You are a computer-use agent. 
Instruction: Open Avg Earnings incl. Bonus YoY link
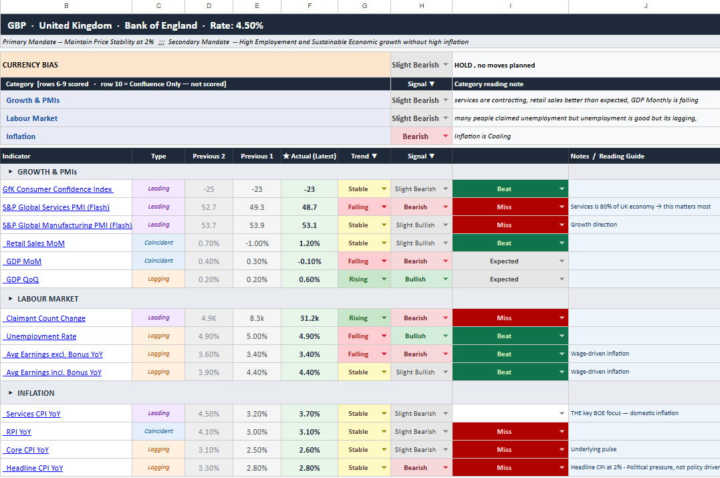pyautogui.click(x=53, y=372)
